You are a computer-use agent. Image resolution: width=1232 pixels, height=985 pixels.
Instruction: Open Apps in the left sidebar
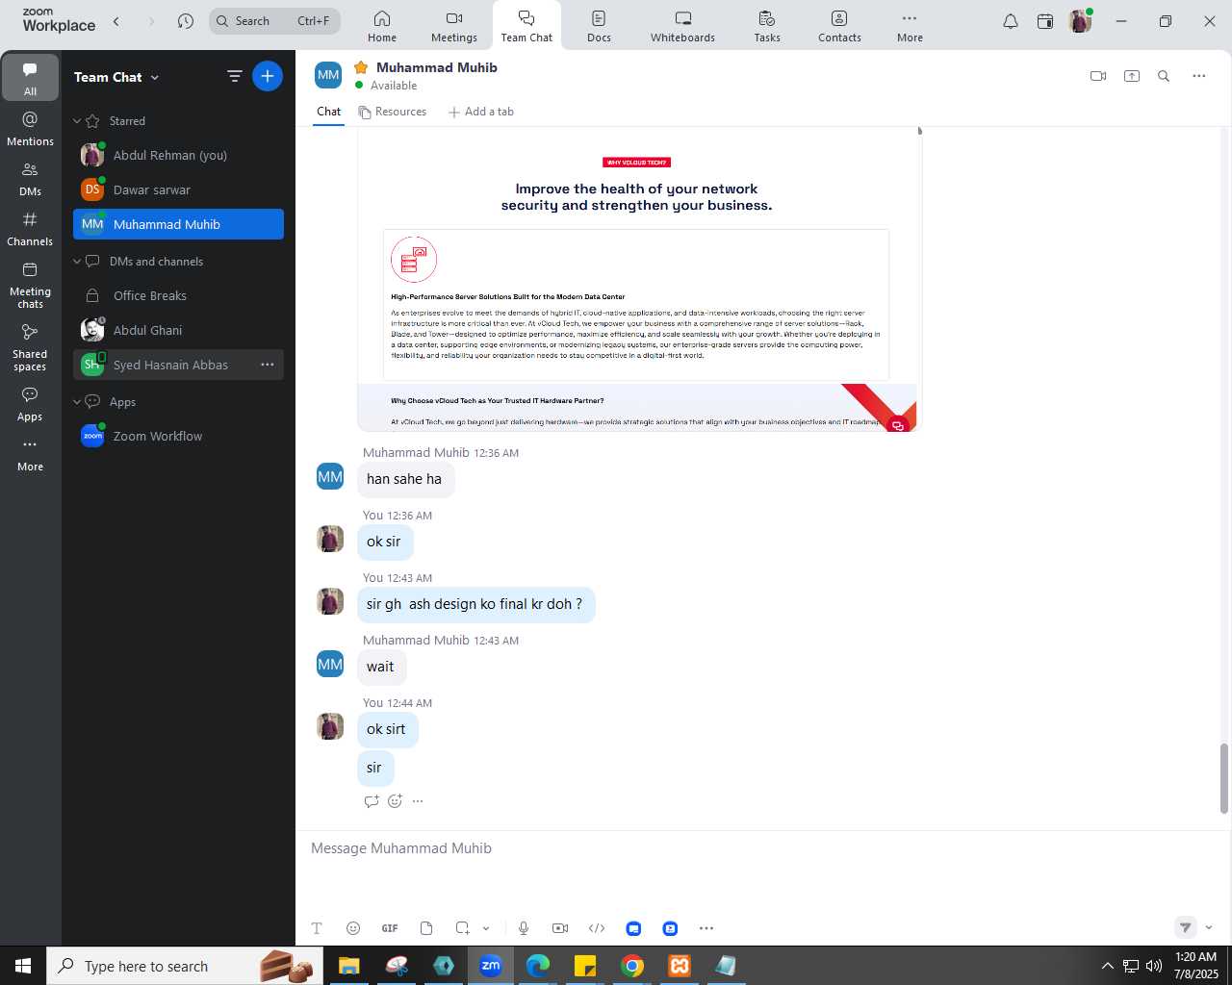tap(30, 404)
